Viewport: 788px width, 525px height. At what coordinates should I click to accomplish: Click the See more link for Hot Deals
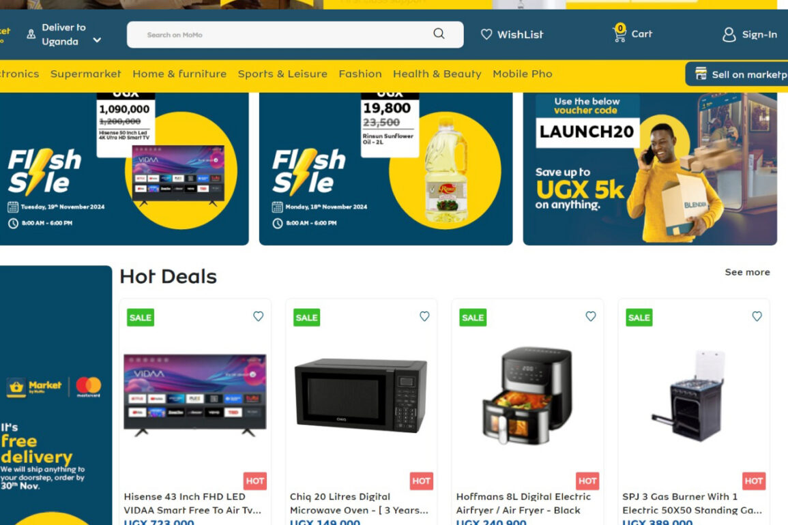point(747,272)
